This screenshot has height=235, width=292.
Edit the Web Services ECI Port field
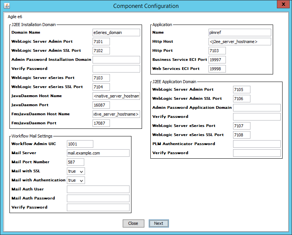217,69
